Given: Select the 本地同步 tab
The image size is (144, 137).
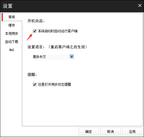Looking at the screenshot, I should pyautogui.click(x=12, y=33).
